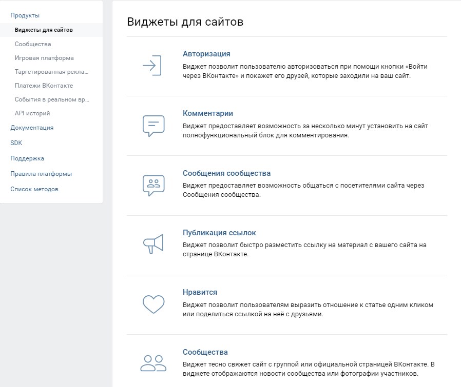461x387 pixels.
Task: Click description starting 'Виджет позволит пользователю авторизоваться'
Action: coord(305,71)
